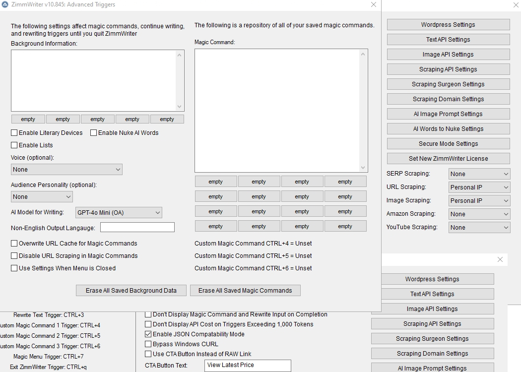521x372 pixels.
Task: Focus the Non-English Output Language field
Action: 137,228
